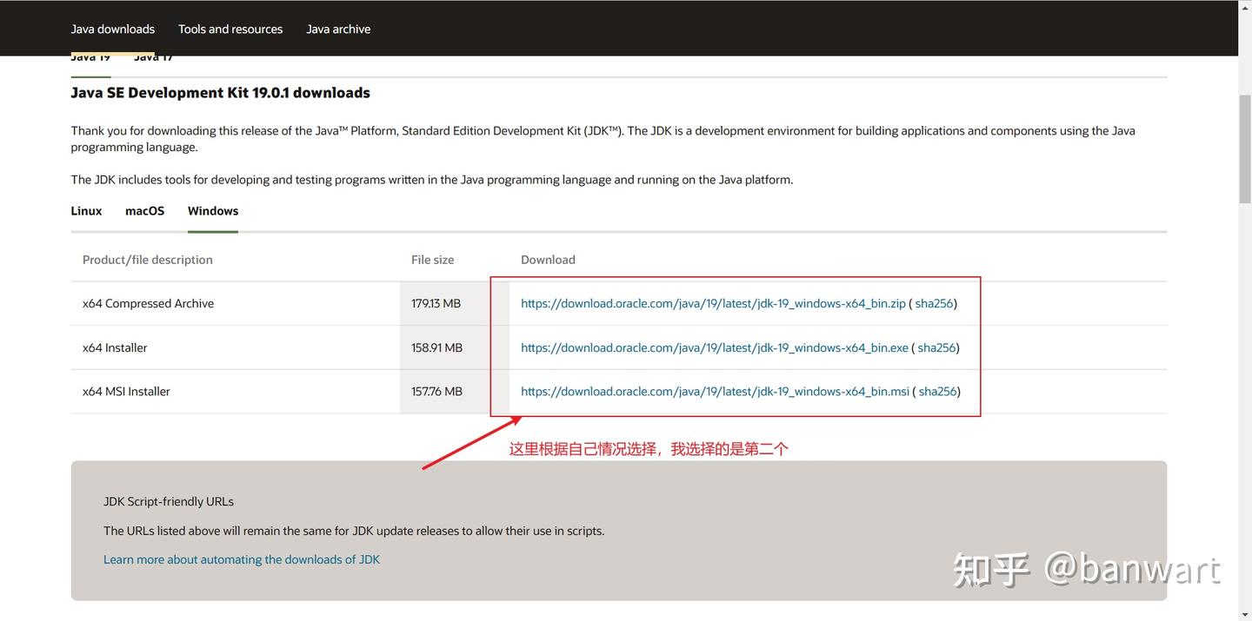Open Learn more about automating JDK downloads
This screenshot has height=621, width=1252.
[242, 559]
